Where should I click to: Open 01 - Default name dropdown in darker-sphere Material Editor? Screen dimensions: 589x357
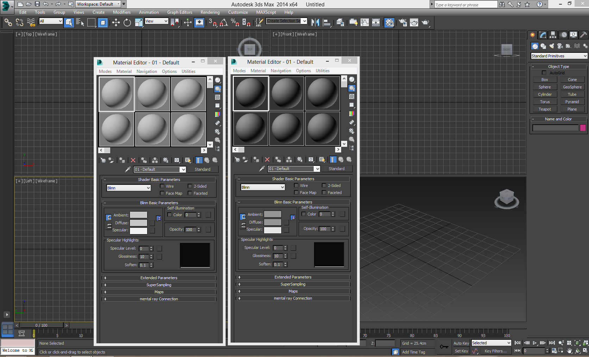click(x=294, y=169)
